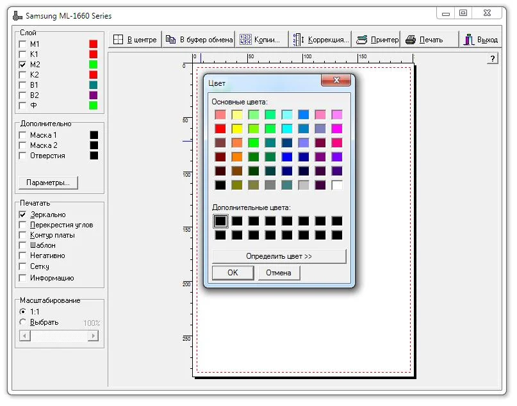Pick cyan in basic colors second row
This screenshot has width=517, height=406.
(x=287, y=129)
